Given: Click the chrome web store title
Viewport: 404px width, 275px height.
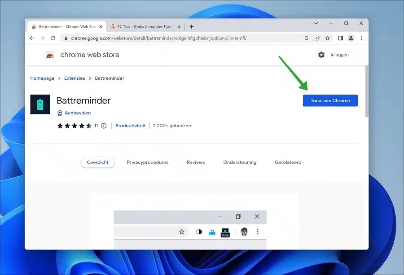Looking at the screenshot, I should point(90,55).
